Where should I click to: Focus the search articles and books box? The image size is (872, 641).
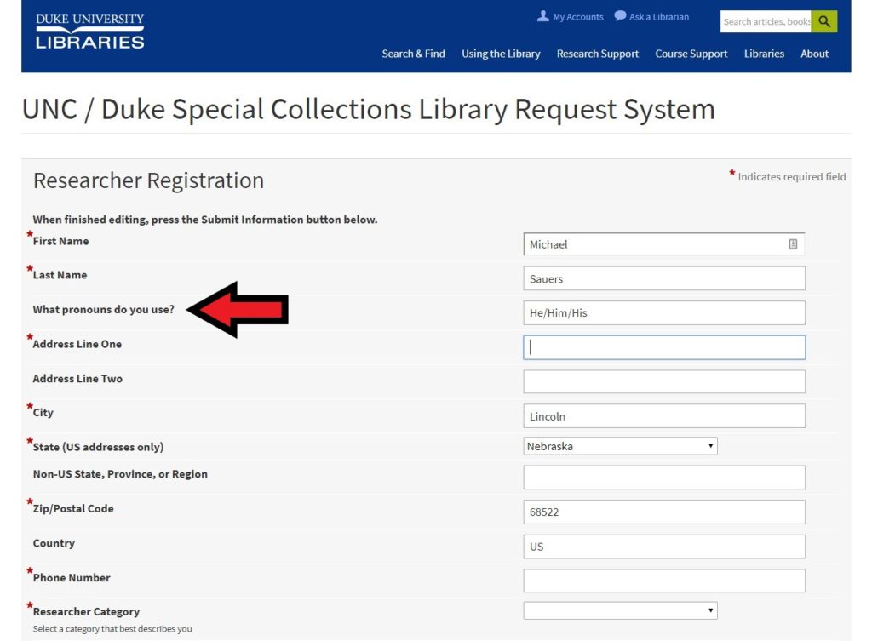pyautogui.click(x=766, y=21)
